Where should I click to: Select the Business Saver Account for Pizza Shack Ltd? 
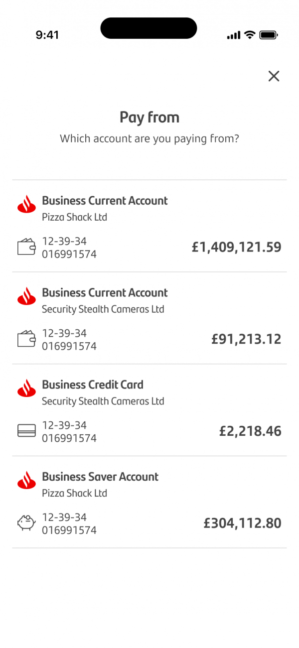click(x=149, y=501)
